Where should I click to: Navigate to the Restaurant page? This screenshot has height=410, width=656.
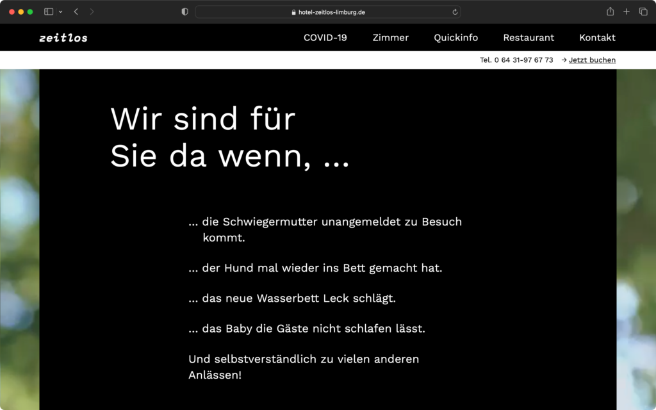point(529,38)
